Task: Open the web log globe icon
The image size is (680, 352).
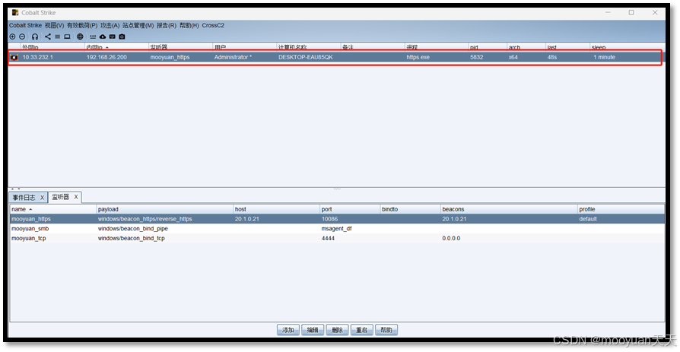Action: 80,36
